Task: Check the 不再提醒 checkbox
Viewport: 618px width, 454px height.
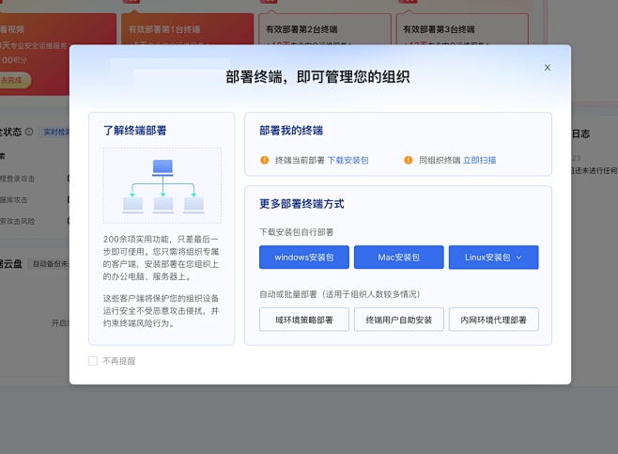Action: point(93,361)
